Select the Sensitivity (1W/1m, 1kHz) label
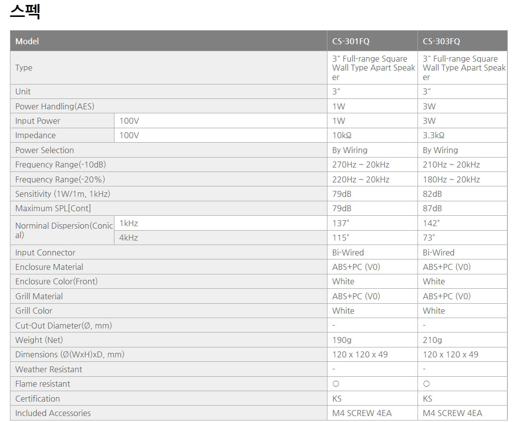The width and height of the screenshot is (526, 422). click(63, 194)
